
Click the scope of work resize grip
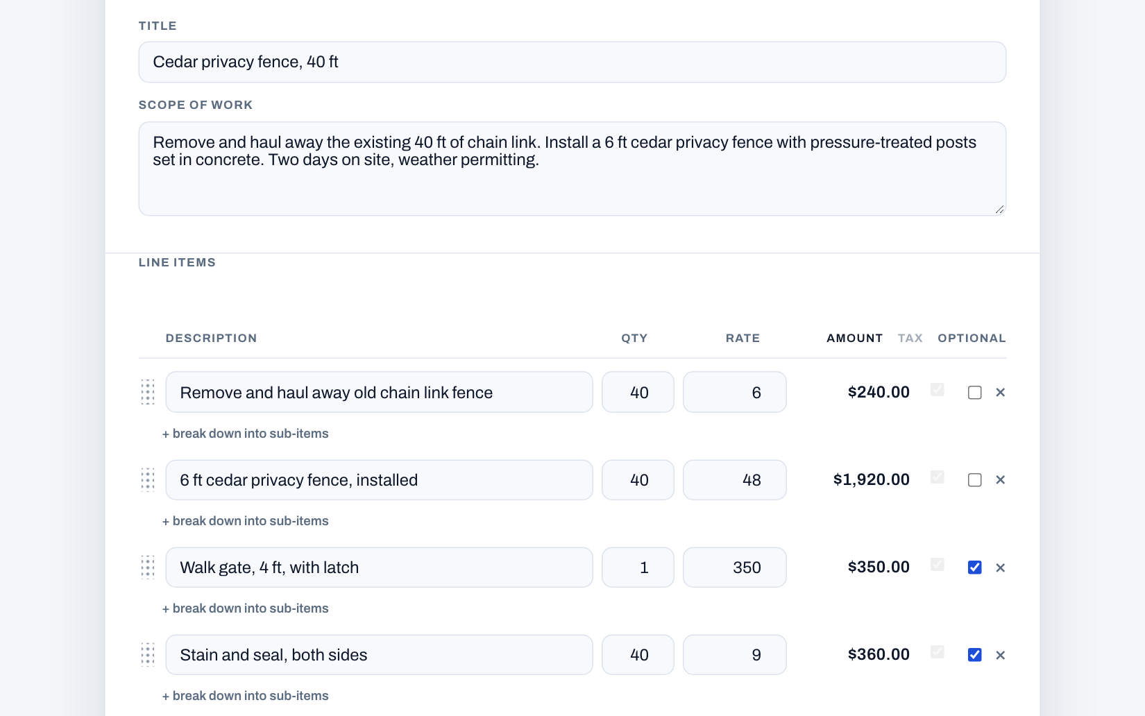(x=999, y=209)
